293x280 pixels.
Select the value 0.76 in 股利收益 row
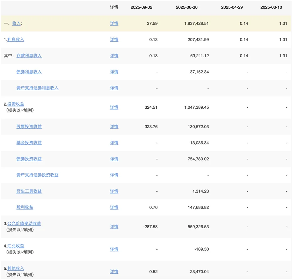[x=154, y=207]
